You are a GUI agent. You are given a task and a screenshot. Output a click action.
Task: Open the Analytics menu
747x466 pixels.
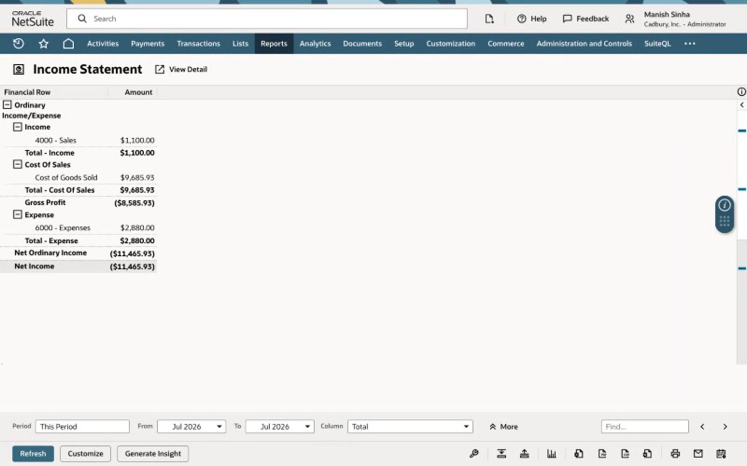(x=315, y=43)
